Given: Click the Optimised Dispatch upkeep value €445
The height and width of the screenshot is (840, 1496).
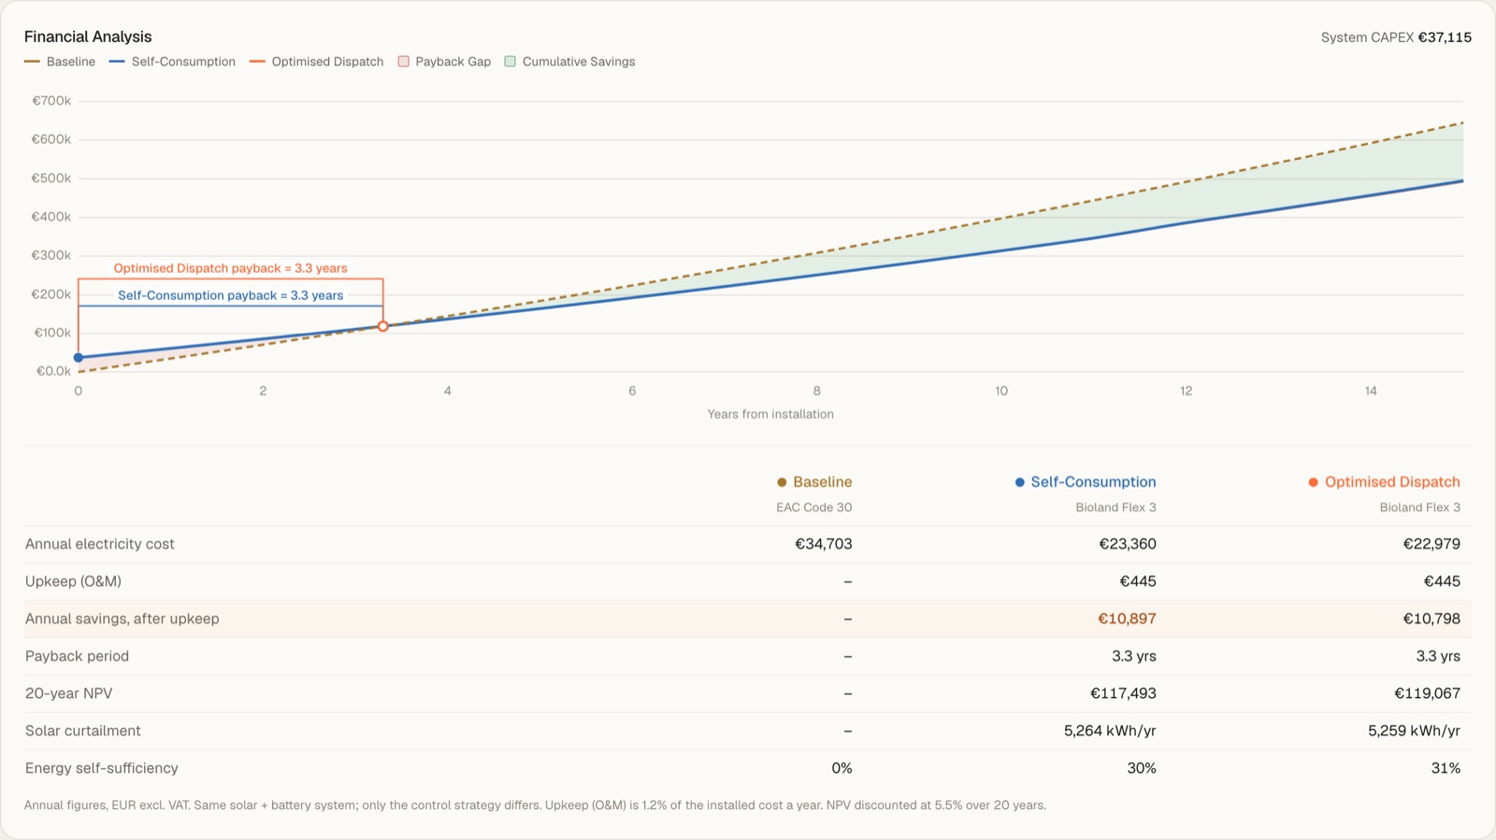Looking at the screenshot, I should [1442, 581].
